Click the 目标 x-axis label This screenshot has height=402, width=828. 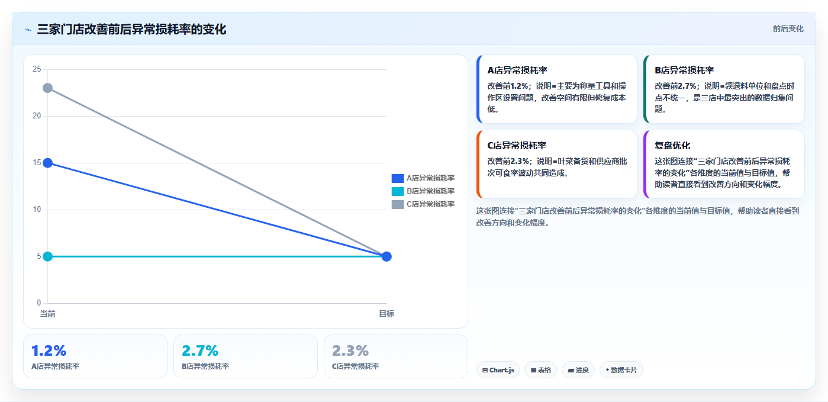click(x=386, y=314)
